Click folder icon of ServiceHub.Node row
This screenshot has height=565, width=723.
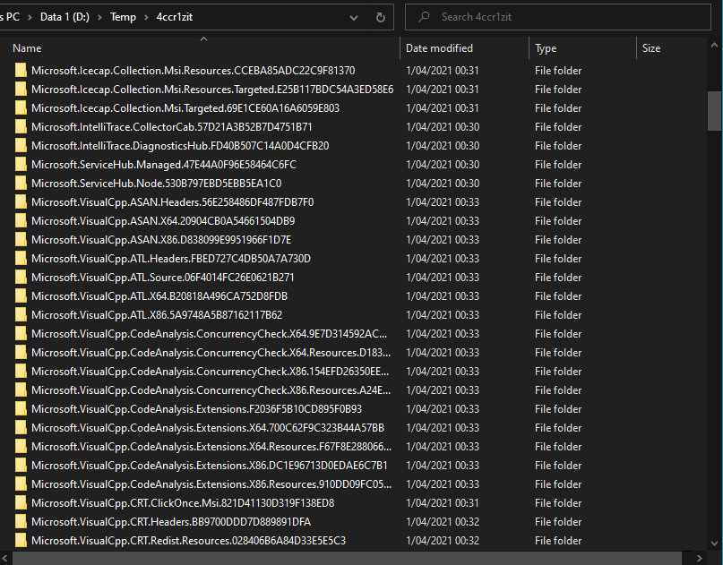click(21, 183)
